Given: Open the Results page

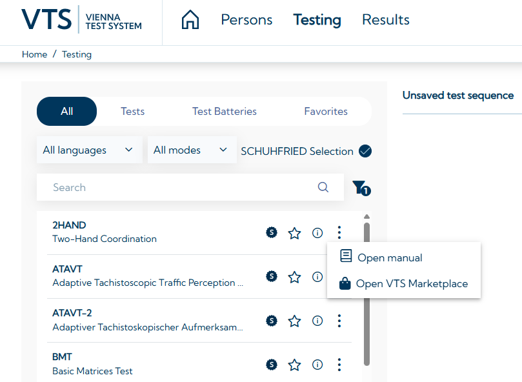Looking at the screenshot, I should pos(385,20).
